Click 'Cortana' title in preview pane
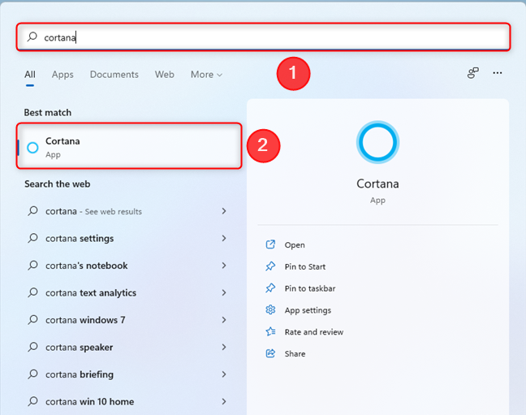 [x=377, y=184]
